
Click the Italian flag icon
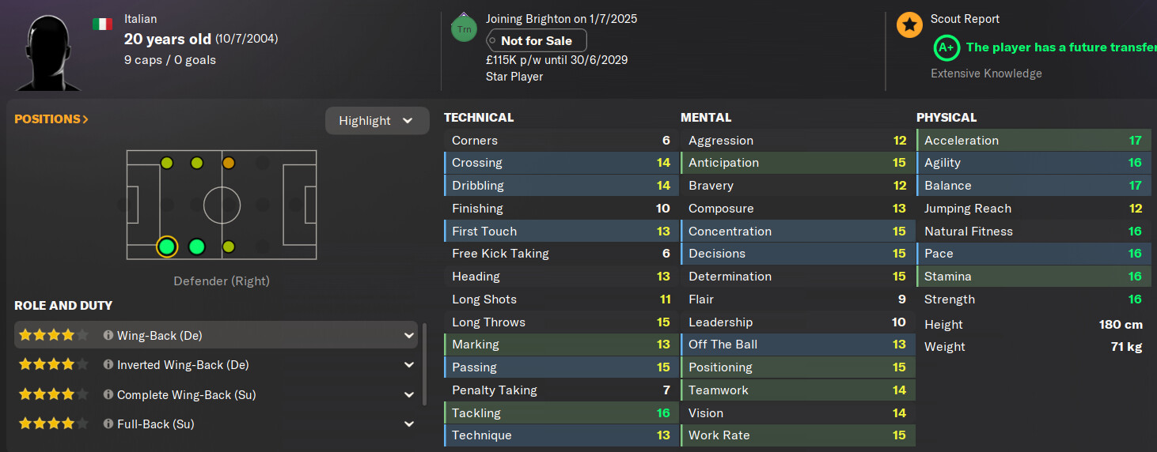pyautogui.click(x=102, y=24)
